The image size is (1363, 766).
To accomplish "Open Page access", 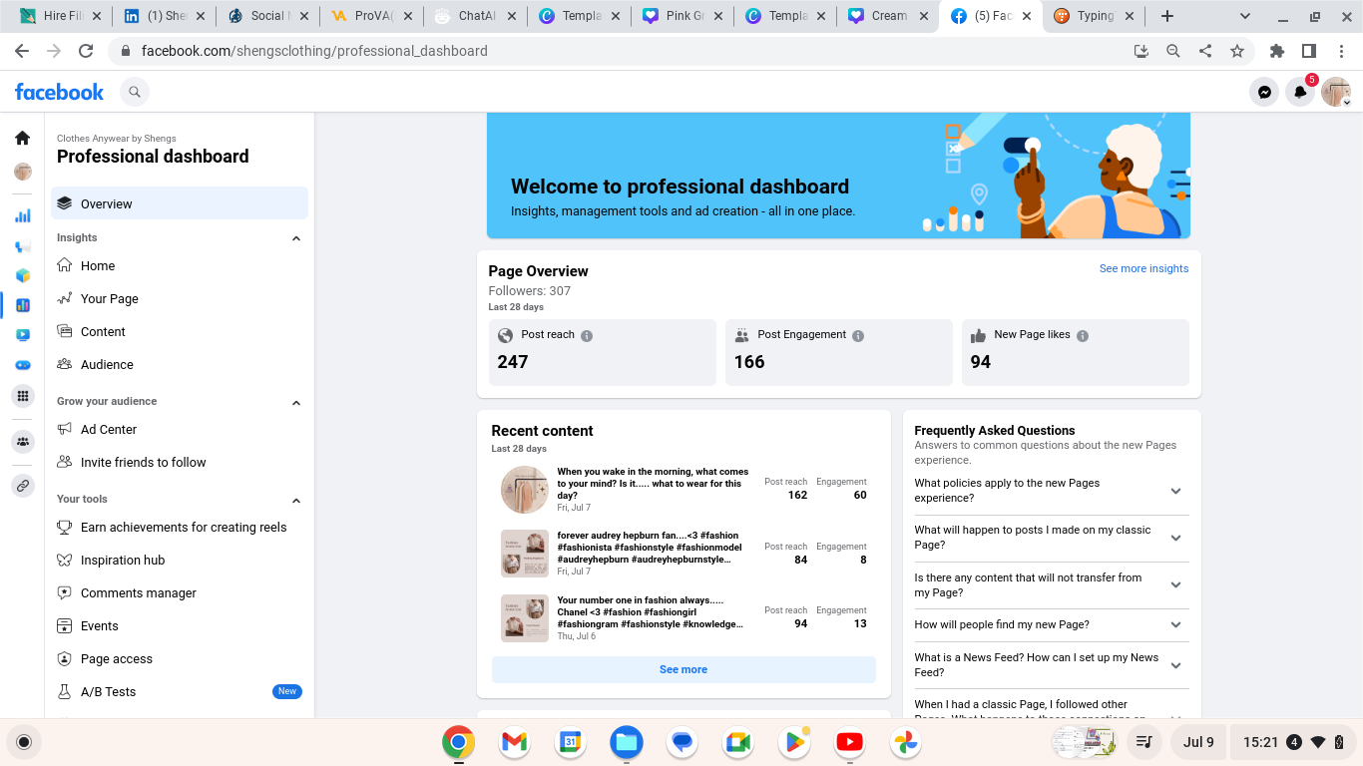I will point(180,659).
